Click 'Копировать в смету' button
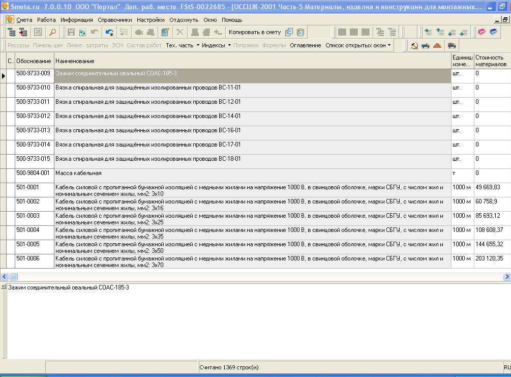 tap(255, 32)
